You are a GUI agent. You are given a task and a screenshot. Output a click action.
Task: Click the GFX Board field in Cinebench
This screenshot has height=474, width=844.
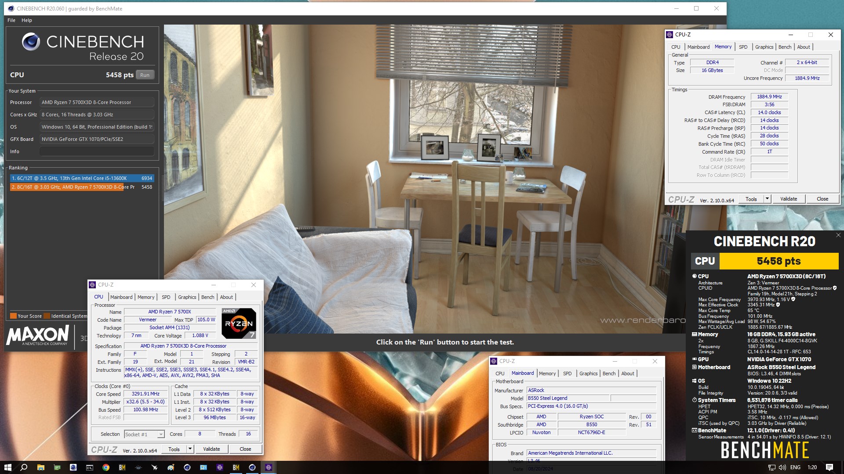(97, 139)
